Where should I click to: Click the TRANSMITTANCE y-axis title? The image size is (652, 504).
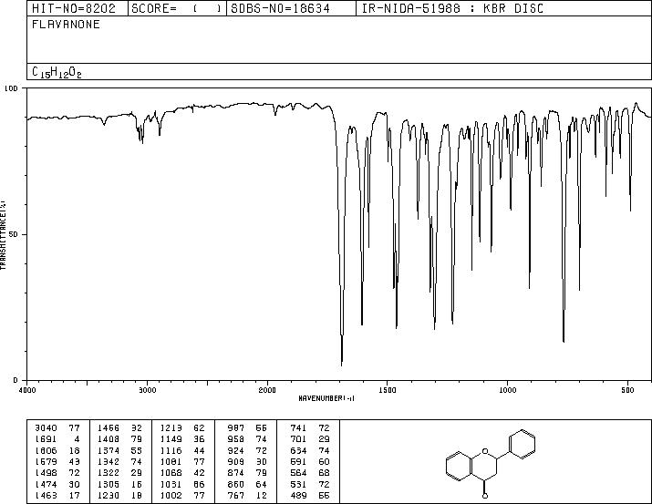coord(3,234)
